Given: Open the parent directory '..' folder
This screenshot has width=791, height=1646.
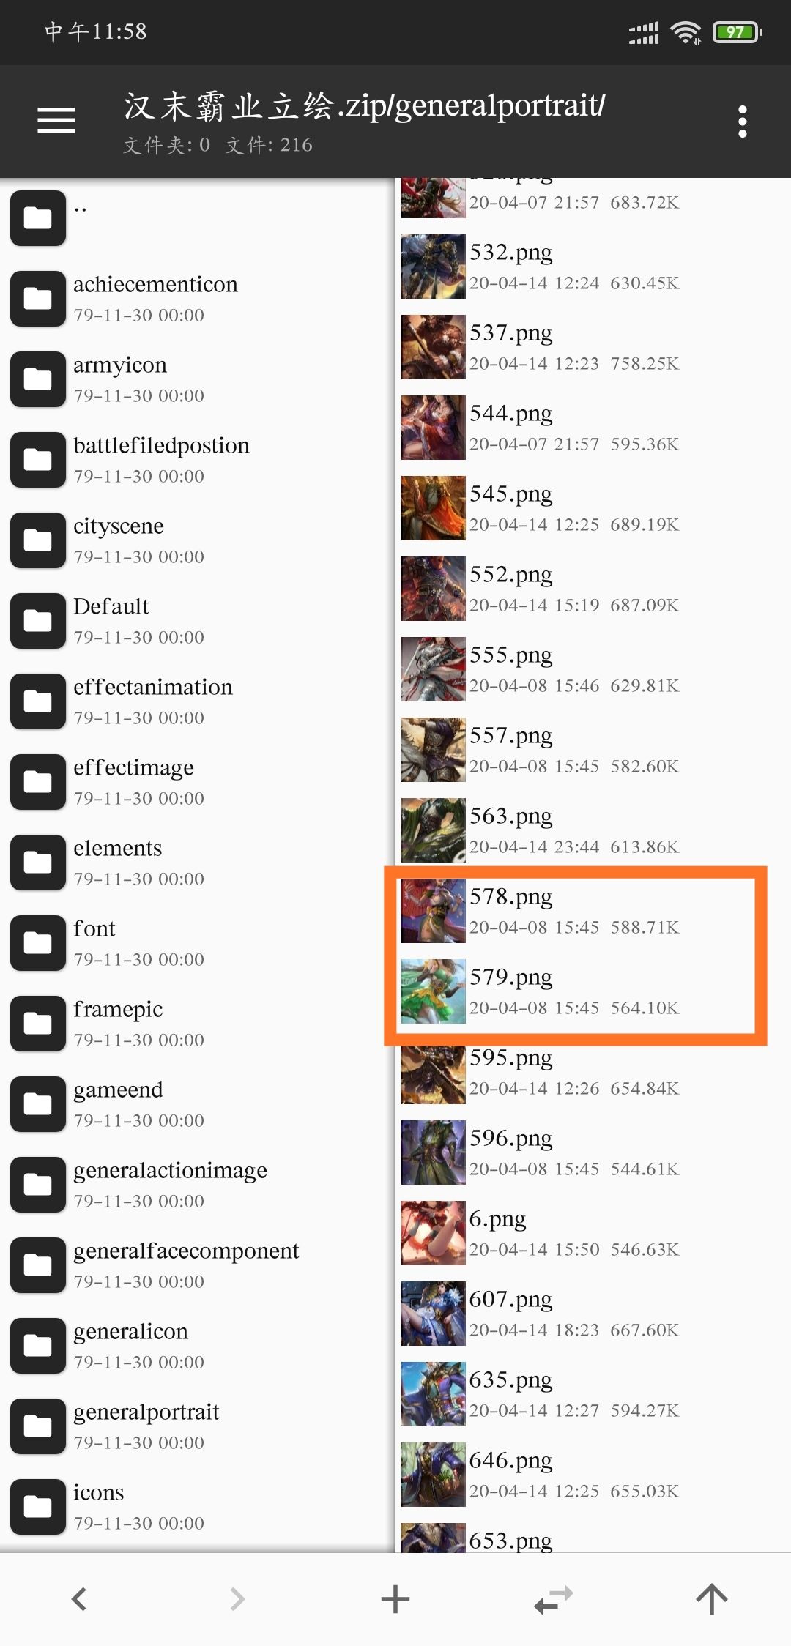Looking at the screenshot, I should (198, 217).
